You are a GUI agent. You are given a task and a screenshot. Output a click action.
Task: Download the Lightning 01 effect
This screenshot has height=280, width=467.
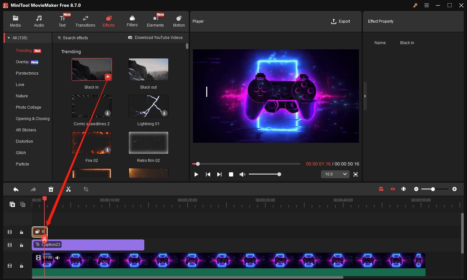[164, 113]
